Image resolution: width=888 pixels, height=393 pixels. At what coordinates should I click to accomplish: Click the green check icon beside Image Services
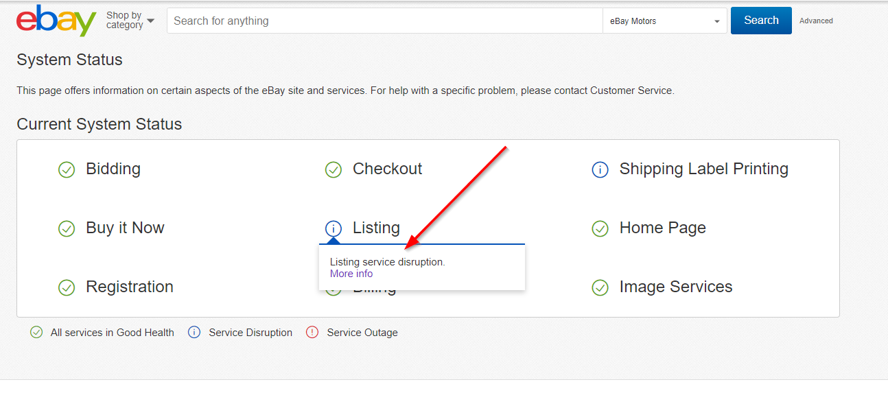click(x=600, y=287)
